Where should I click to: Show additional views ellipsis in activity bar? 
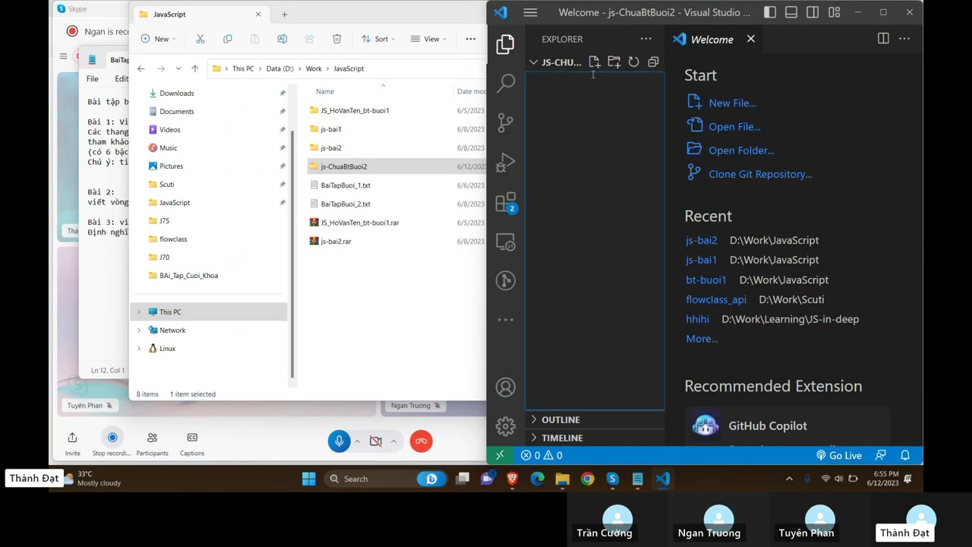[x=505, y=320]
